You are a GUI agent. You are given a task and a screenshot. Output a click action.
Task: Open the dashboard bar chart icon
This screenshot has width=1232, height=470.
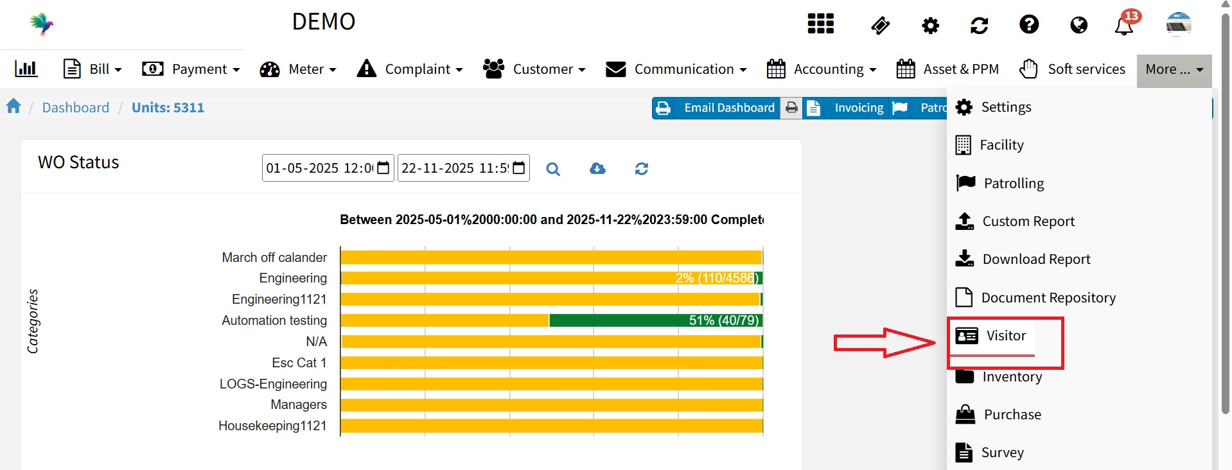click(x=26, y=69)
